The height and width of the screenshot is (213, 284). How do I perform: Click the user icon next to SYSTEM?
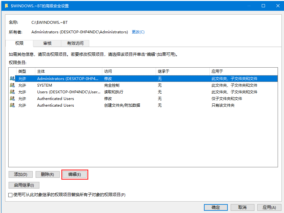pos(12,85)
